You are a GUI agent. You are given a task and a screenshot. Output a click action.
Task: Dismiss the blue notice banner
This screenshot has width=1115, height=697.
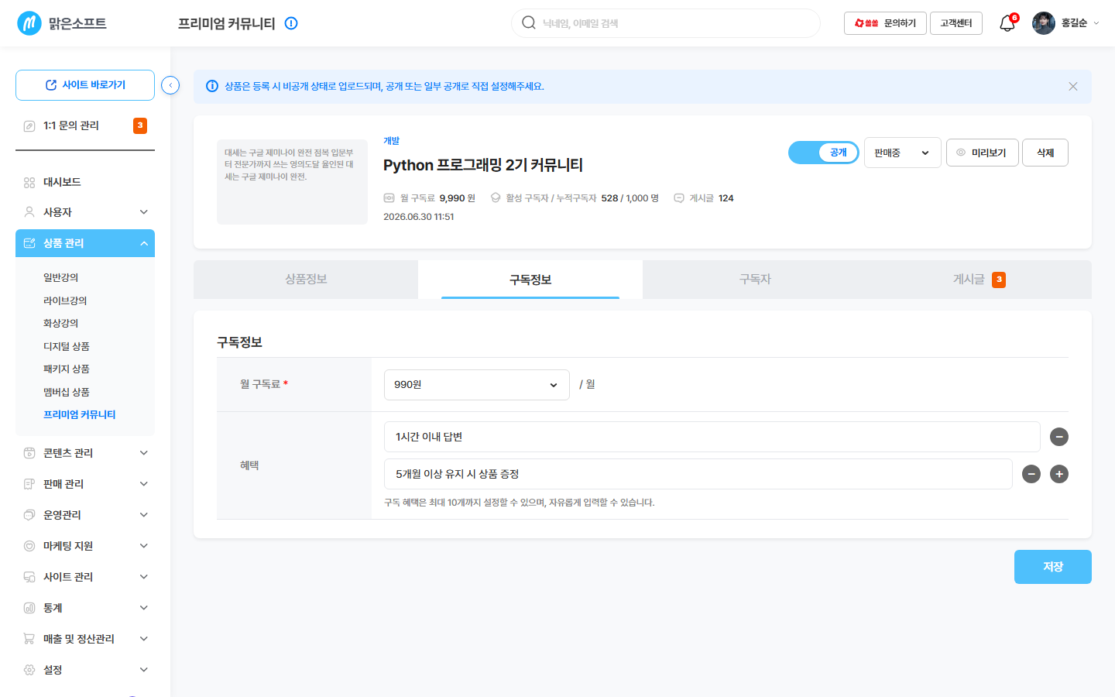click(x=1073, y=87)
